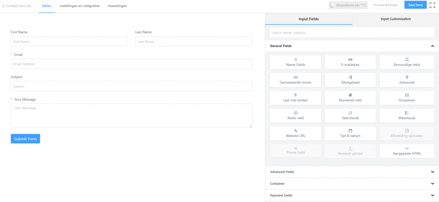Expand the Payment Fields section
The image size is (439, 202).
432,195
